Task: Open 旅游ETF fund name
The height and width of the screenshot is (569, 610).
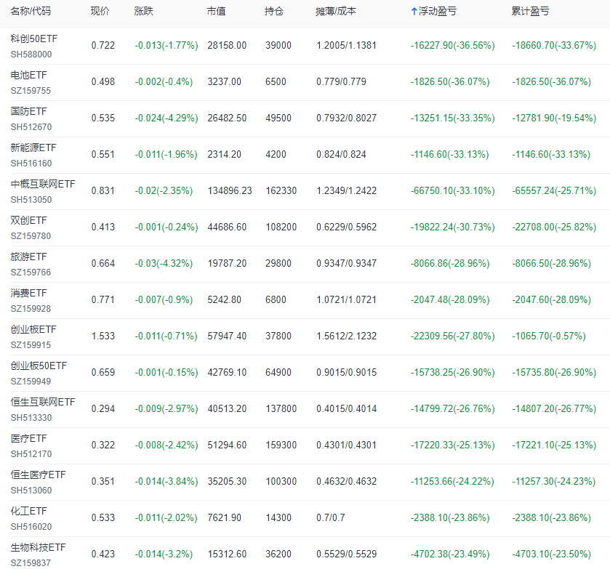Action: (x=29, y=257)
